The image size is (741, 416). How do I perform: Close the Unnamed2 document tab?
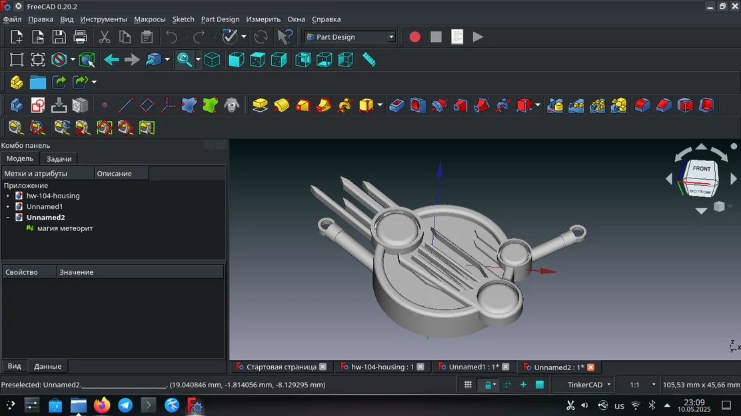(590, 367)
